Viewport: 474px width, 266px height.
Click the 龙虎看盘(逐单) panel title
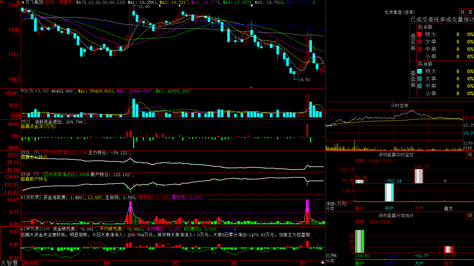[400, 12]
